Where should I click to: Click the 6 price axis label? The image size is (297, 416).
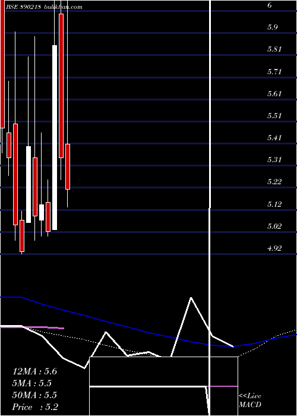pos(270,5)
